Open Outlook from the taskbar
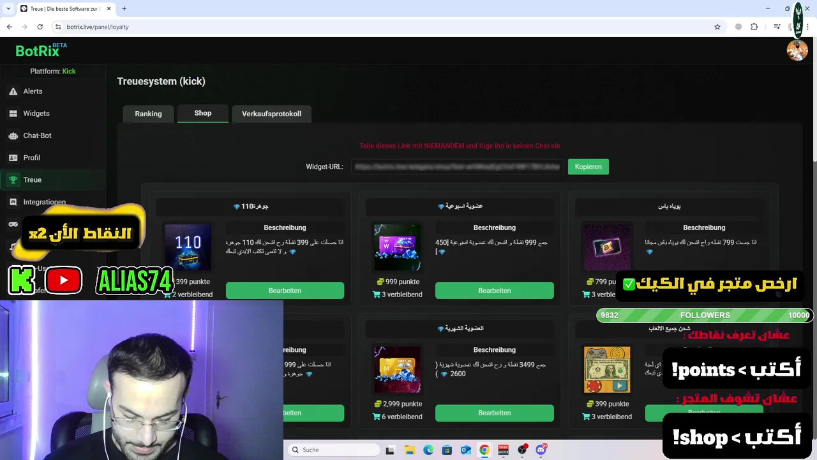Screen dimensions: 817x460 pyautogui.click(x=466, y=450)
